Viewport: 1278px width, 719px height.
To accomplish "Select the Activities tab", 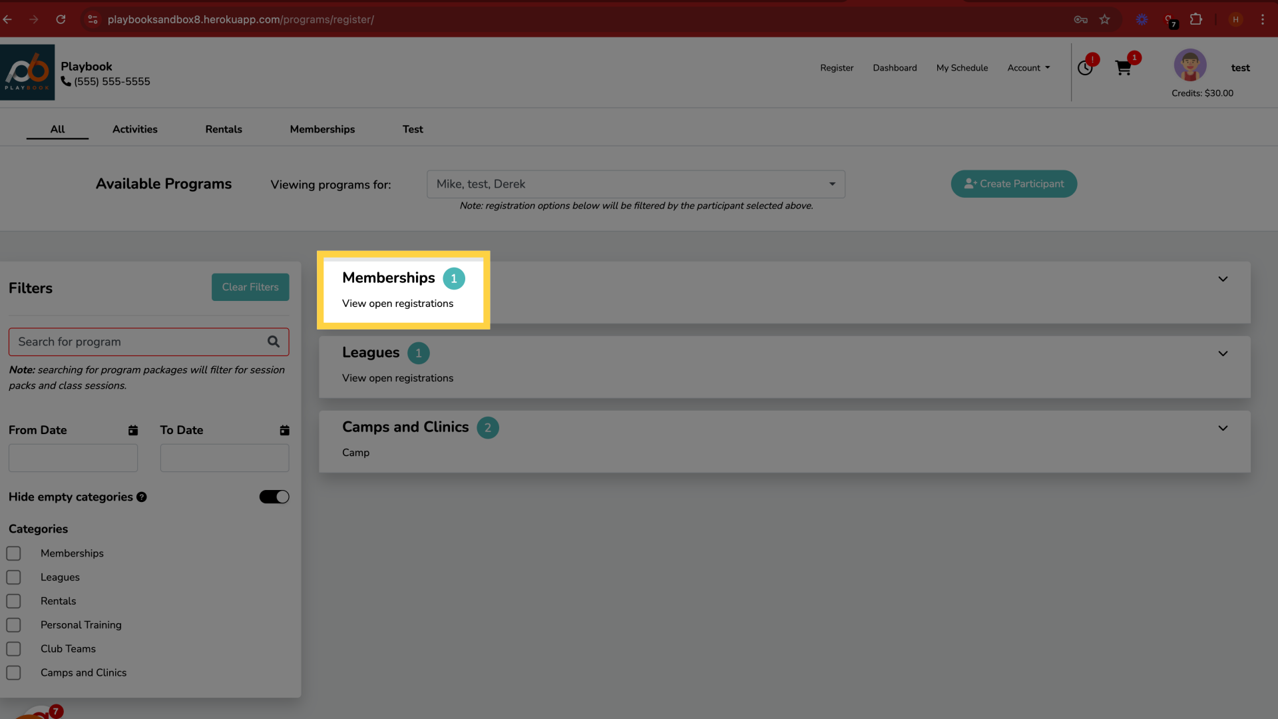I will (134, 128).
